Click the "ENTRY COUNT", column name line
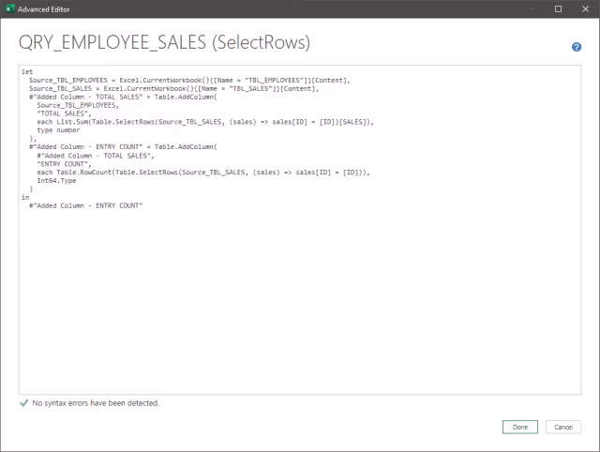This screenshot has height=452, width=600. (x=65, y=164)
